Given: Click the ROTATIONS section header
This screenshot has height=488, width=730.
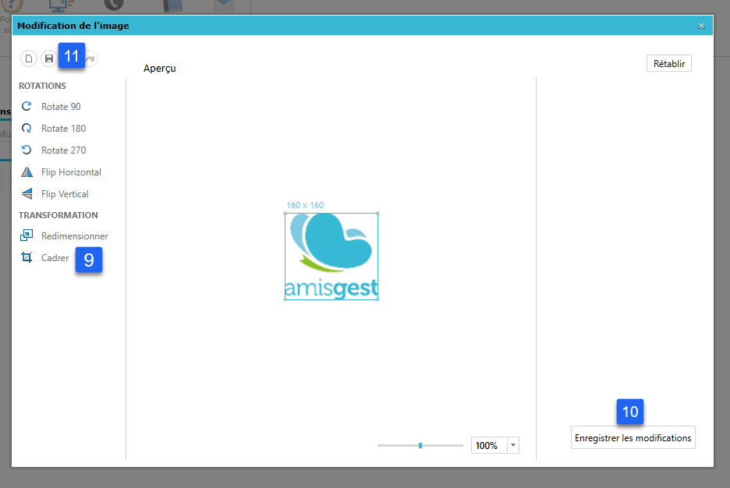Looking at the screenshot, I should click(42, 86).
